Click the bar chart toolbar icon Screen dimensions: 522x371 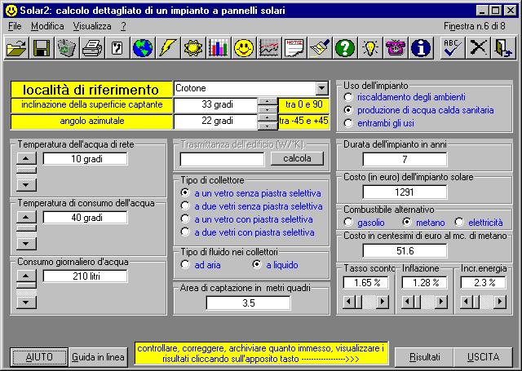tap(218, 48)
